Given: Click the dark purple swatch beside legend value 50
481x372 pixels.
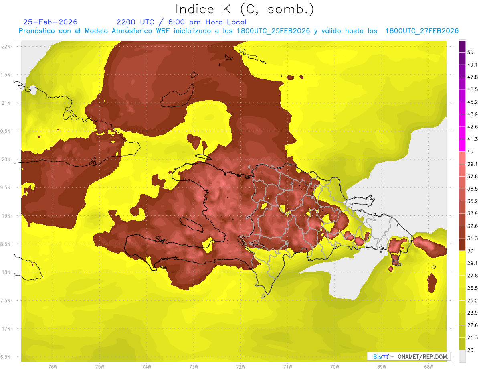Looking at the screenshot, I should 462,46.
